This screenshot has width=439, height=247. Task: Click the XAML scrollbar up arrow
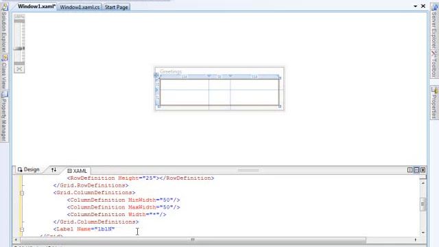(423, 183)
